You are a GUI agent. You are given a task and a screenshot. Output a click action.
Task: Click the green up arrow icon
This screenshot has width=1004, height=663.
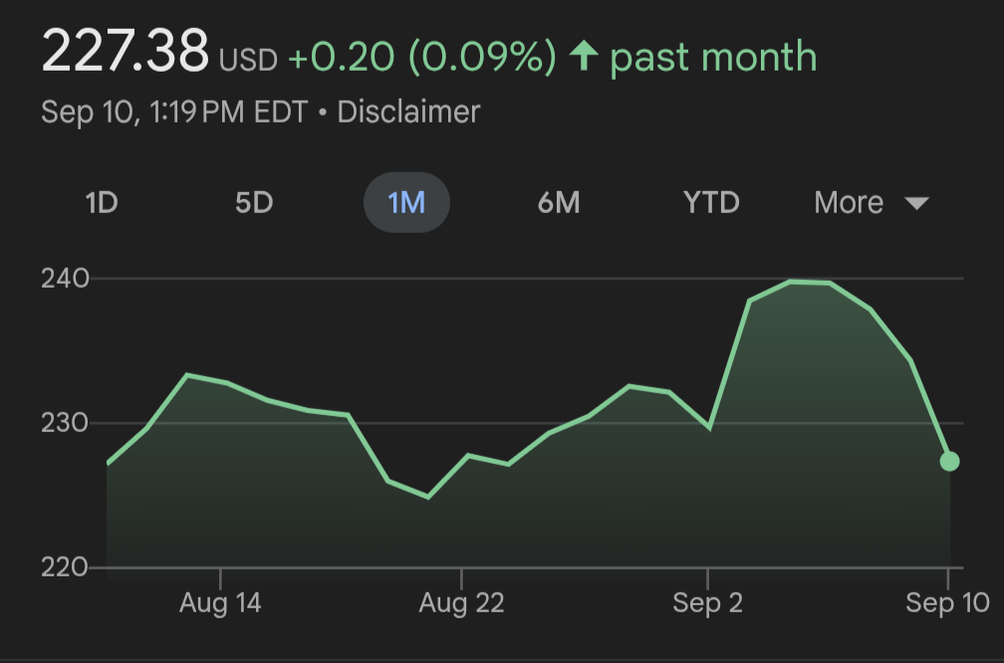[x=583, y=58]
